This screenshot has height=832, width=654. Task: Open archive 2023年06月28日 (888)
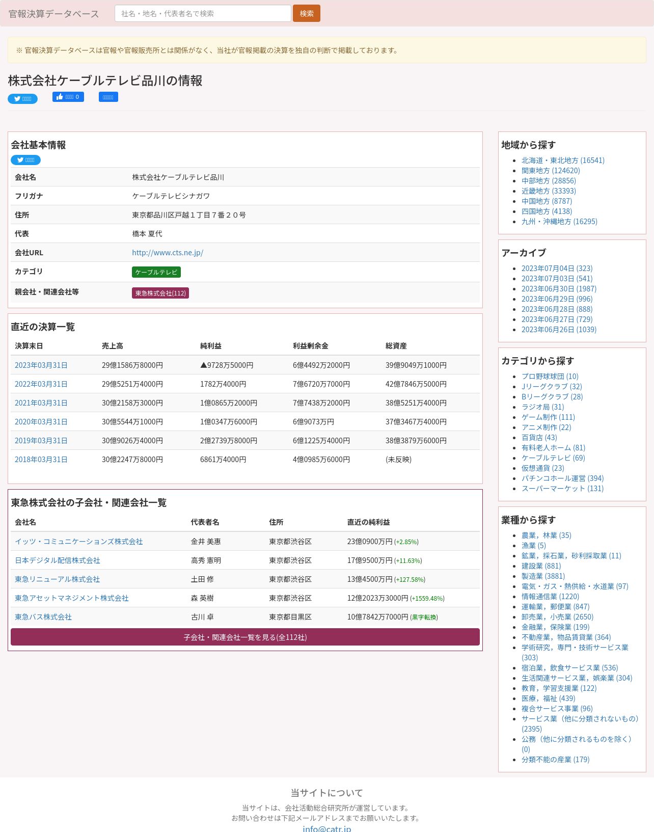click(x=557, y=309)
